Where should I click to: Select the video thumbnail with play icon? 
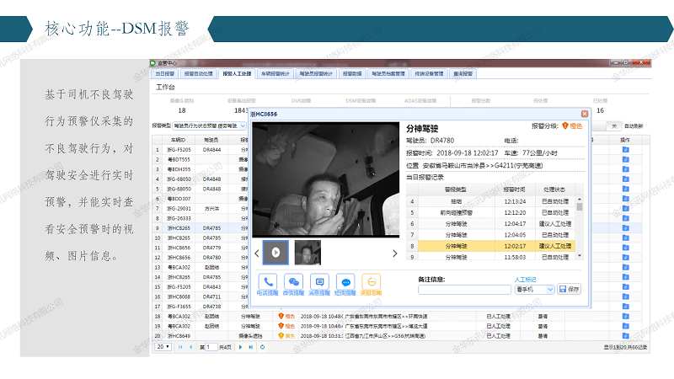click(275, 253)
